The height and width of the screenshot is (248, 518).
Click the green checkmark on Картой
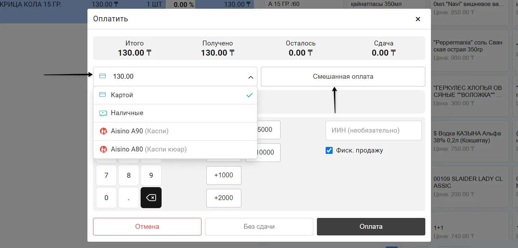tap(249, 95)
